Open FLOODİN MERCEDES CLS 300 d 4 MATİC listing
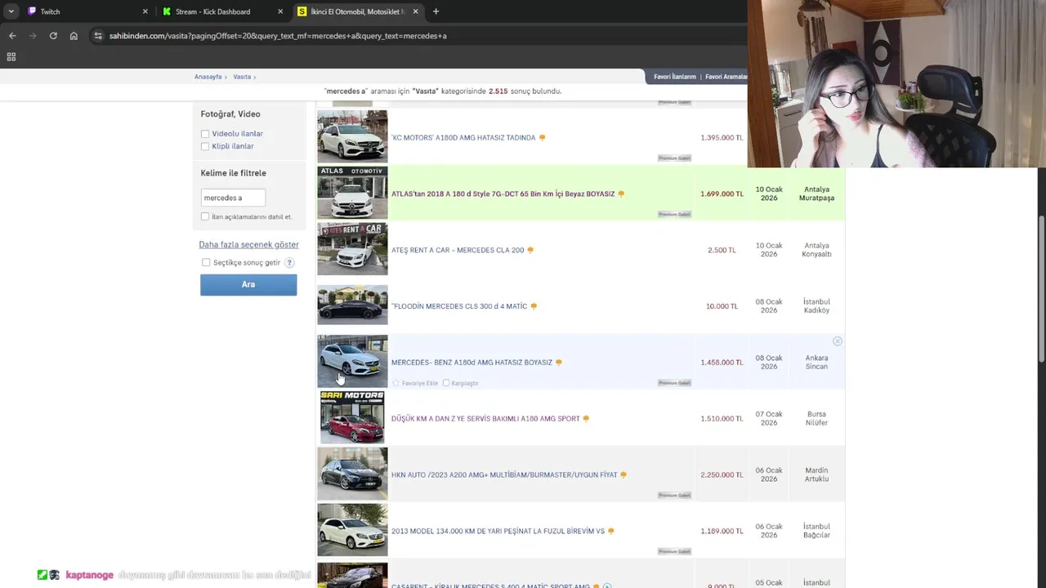Screen dimensions: 1046x588 (459, 306)
